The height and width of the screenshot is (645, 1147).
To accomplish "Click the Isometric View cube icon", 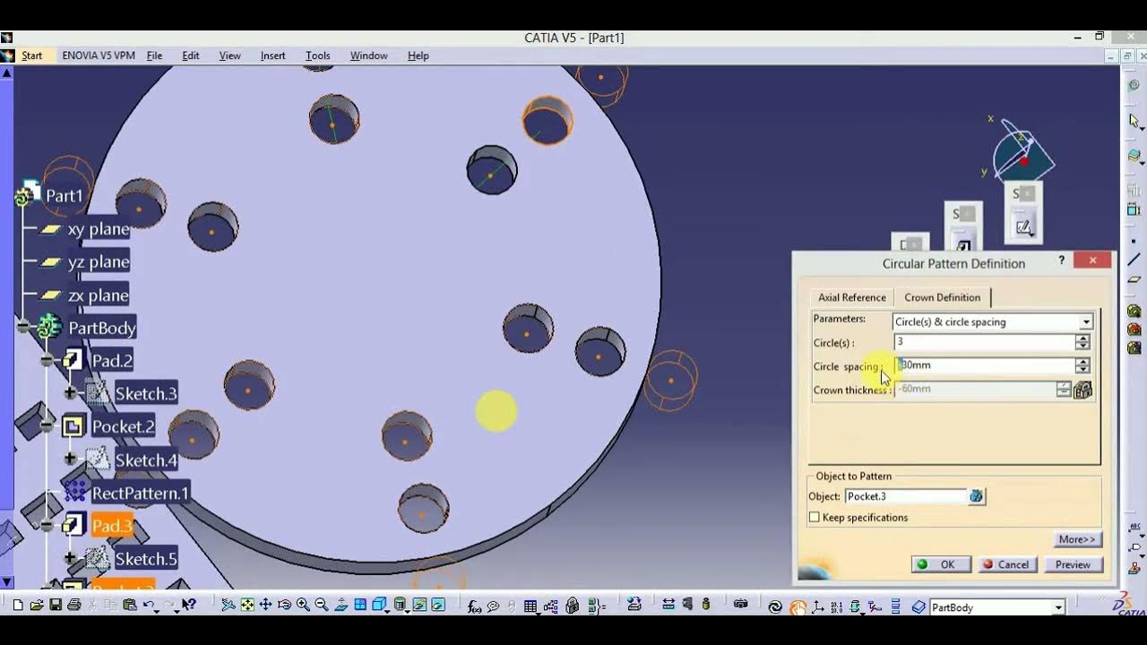I will 379,605.
